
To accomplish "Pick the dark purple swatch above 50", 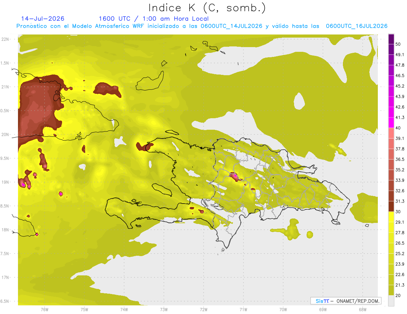I will pos(391,39).
